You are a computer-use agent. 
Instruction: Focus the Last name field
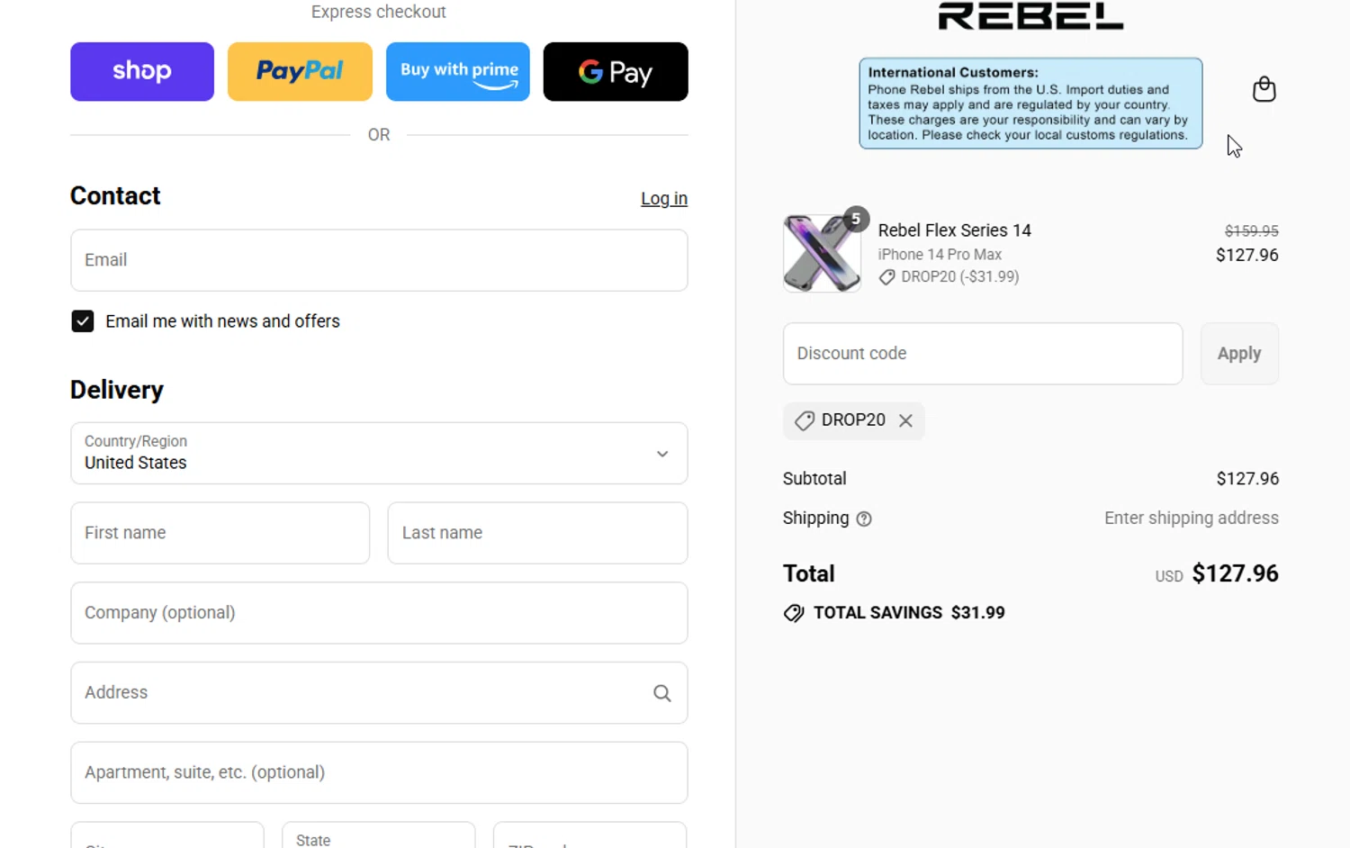click(x=537, y=533)
